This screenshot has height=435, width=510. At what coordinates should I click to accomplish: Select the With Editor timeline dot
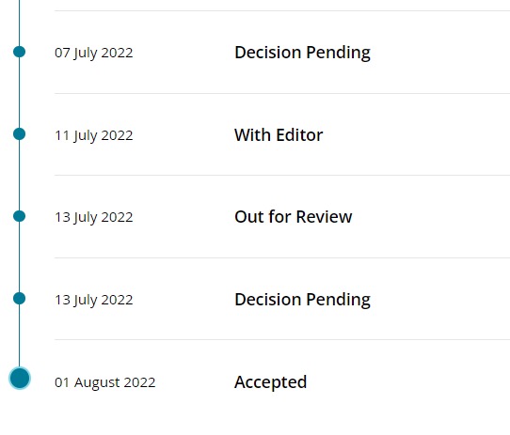(19, 133)
